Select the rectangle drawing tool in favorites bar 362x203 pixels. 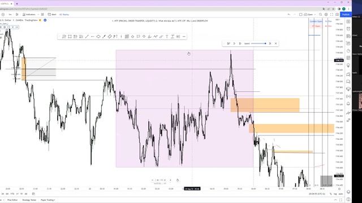click(70, 37)
